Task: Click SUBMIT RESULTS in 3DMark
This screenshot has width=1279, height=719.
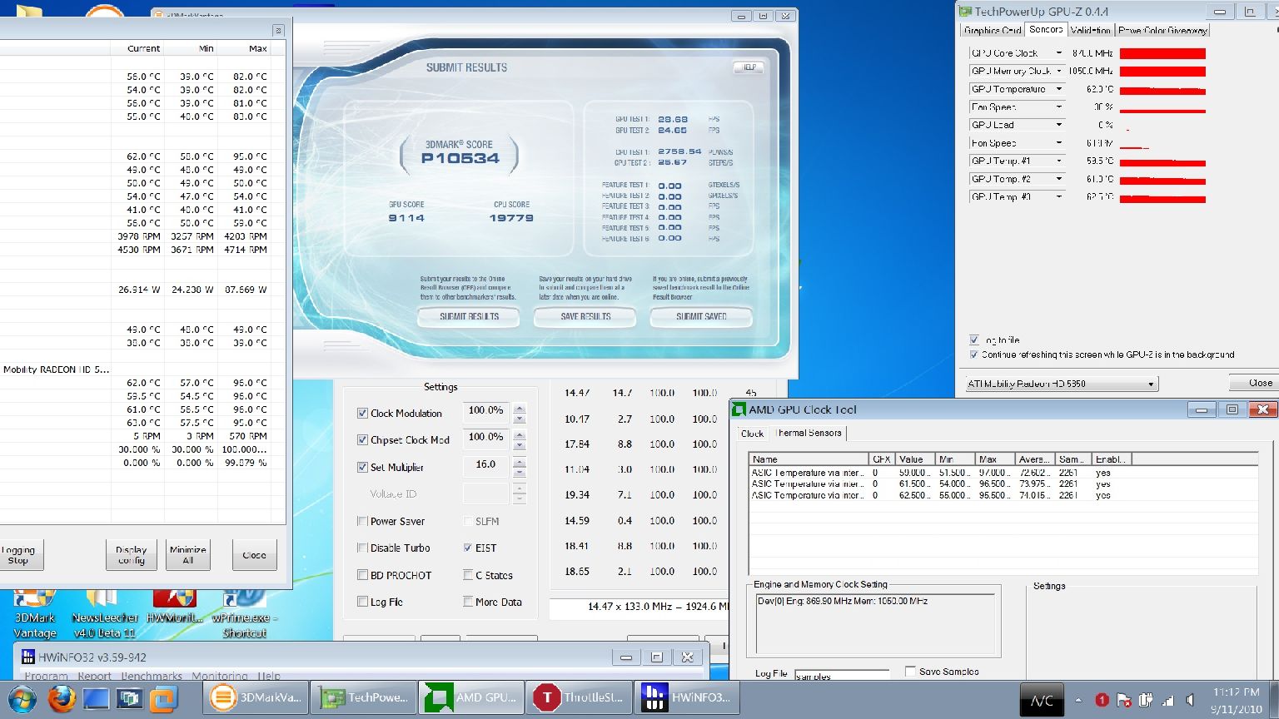Action: click(469, 317)
